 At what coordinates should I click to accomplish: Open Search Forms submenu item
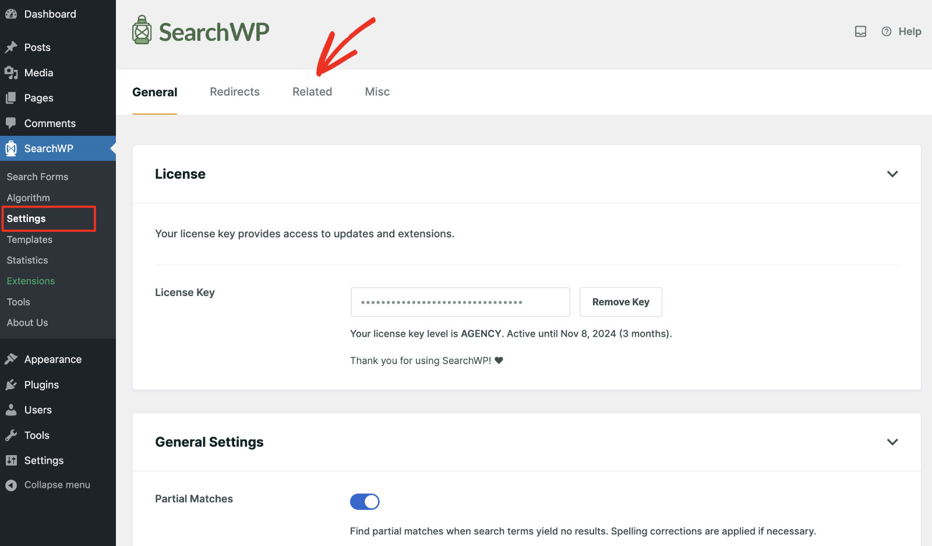click(x=37, y=177)
